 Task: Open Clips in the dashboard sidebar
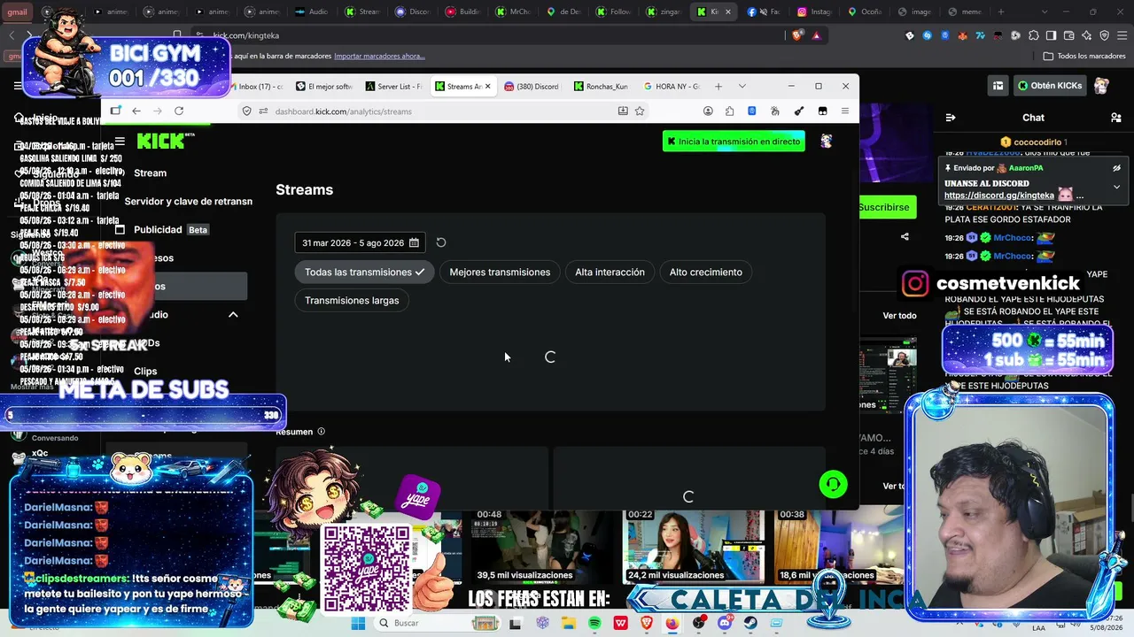coord(145,371)
